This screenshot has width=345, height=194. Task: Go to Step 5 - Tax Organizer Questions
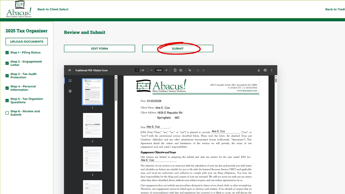click(26, 100)
